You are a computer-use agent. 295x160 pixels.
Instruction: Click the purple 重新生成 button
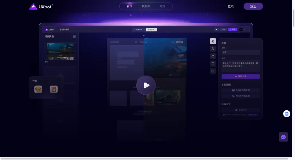point(241,76)
